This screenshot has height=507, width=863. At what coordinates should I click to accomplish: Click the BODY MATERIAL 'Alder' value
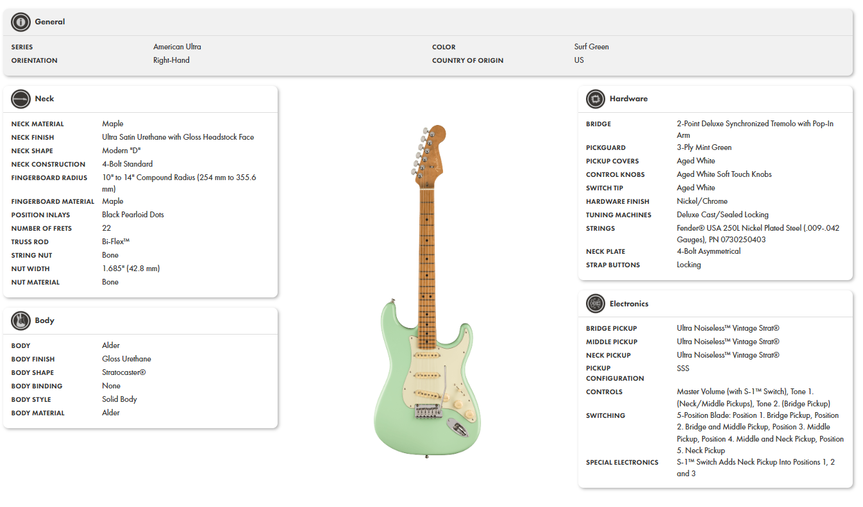coord(111,413)
